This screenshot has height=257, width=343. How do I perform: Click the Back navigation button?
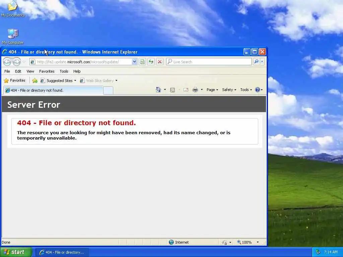7,62
